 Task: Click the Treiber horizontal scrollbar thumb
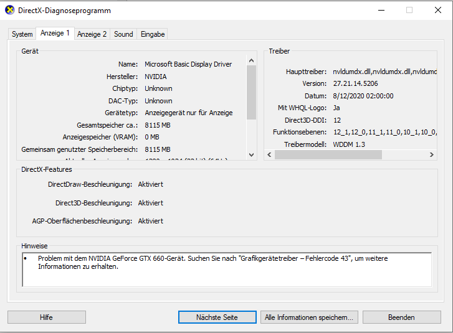[x=328, y=154]
